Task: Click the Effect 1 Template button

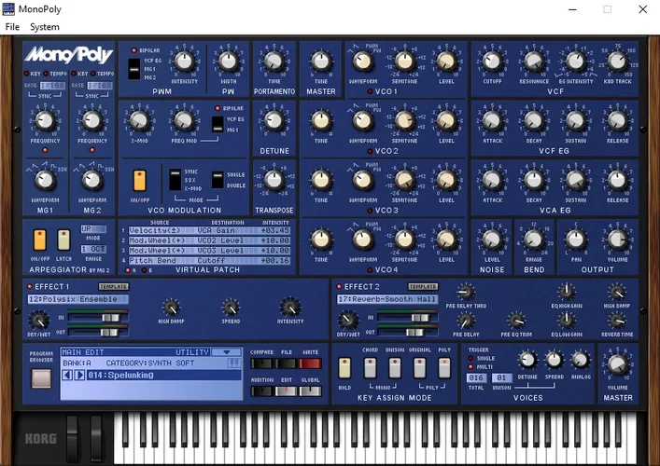Action: pyautogui.click(x=114, y=286)
